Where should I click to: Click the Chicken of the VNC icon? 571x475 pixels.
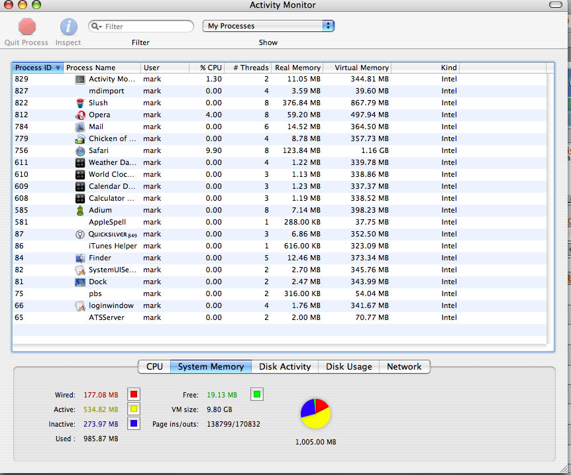80,138
